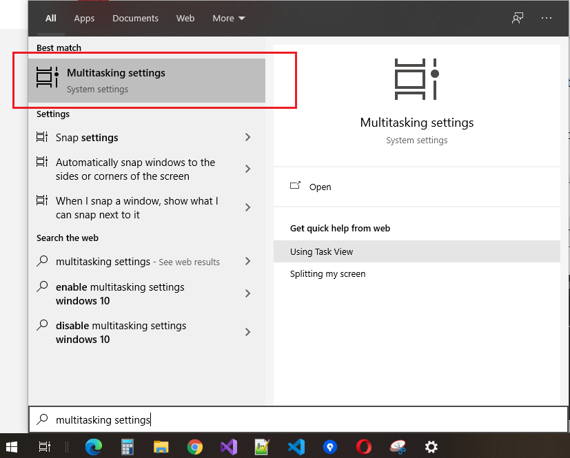570x458 pixels.
Task: Select 'Automatically snap windows to the sides' result
Action: 136,169
